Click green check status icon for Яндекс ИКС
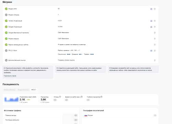 pos(6,9)
